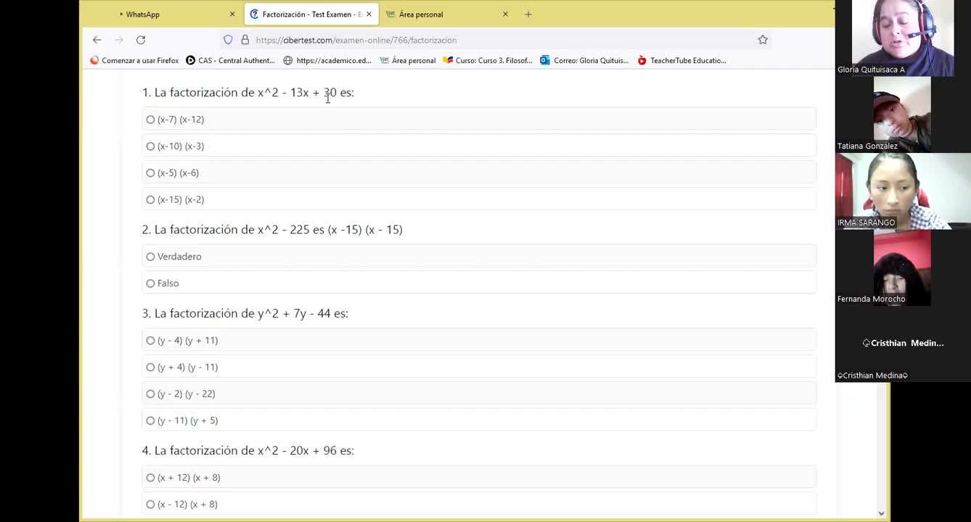971x522 pixels.
Task: Click question 1 text about x^2 - 13x + 30
Action: click(248, 92)
